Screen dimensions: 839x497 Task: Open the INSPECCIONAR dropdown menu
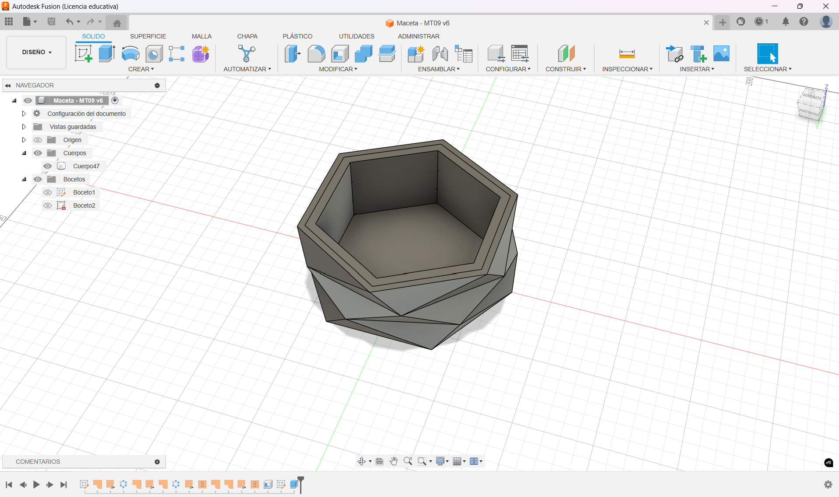(627, 69)
